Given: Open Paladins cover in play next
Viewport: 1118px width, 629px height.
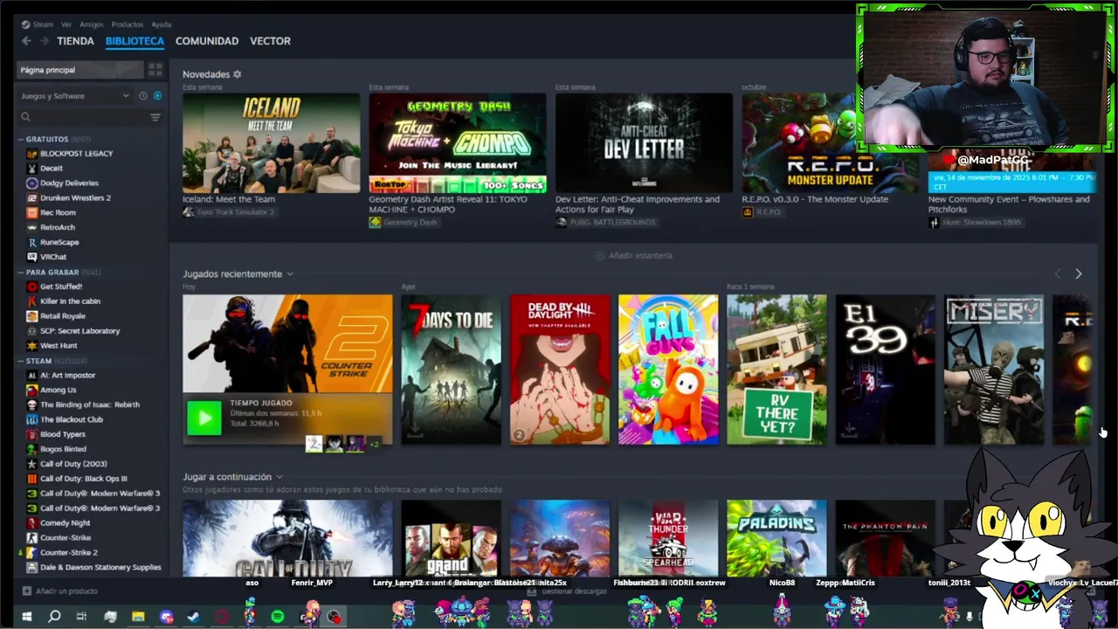Looking at the screenshot, I should click(x=776, y=538).
